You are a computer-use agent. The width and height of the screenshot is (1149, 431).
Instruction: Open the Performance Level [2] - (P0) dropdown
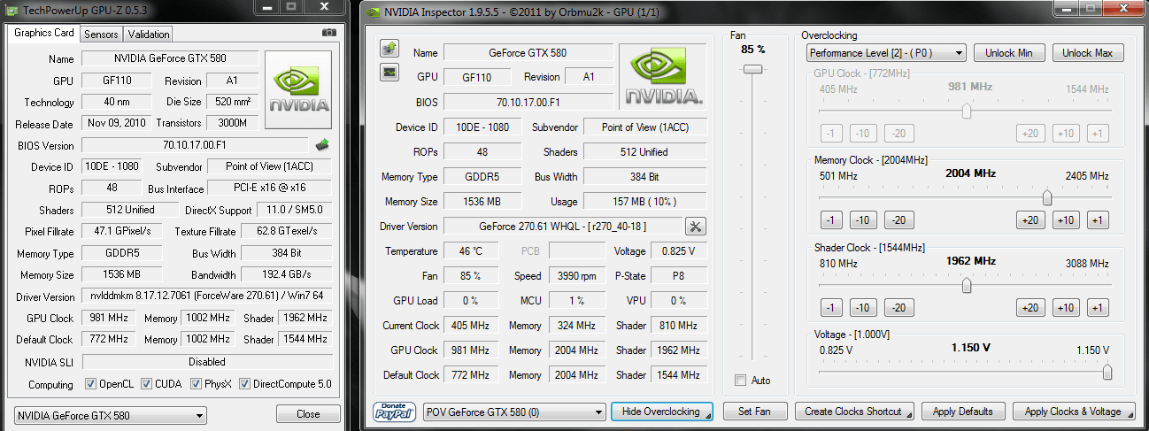tap(886, 53)
